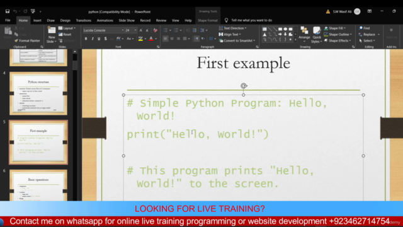Screen dimensions: 403x227
Task: Select slide 6 Basic operations thumbnail
Action: click(x=38, y=185)
